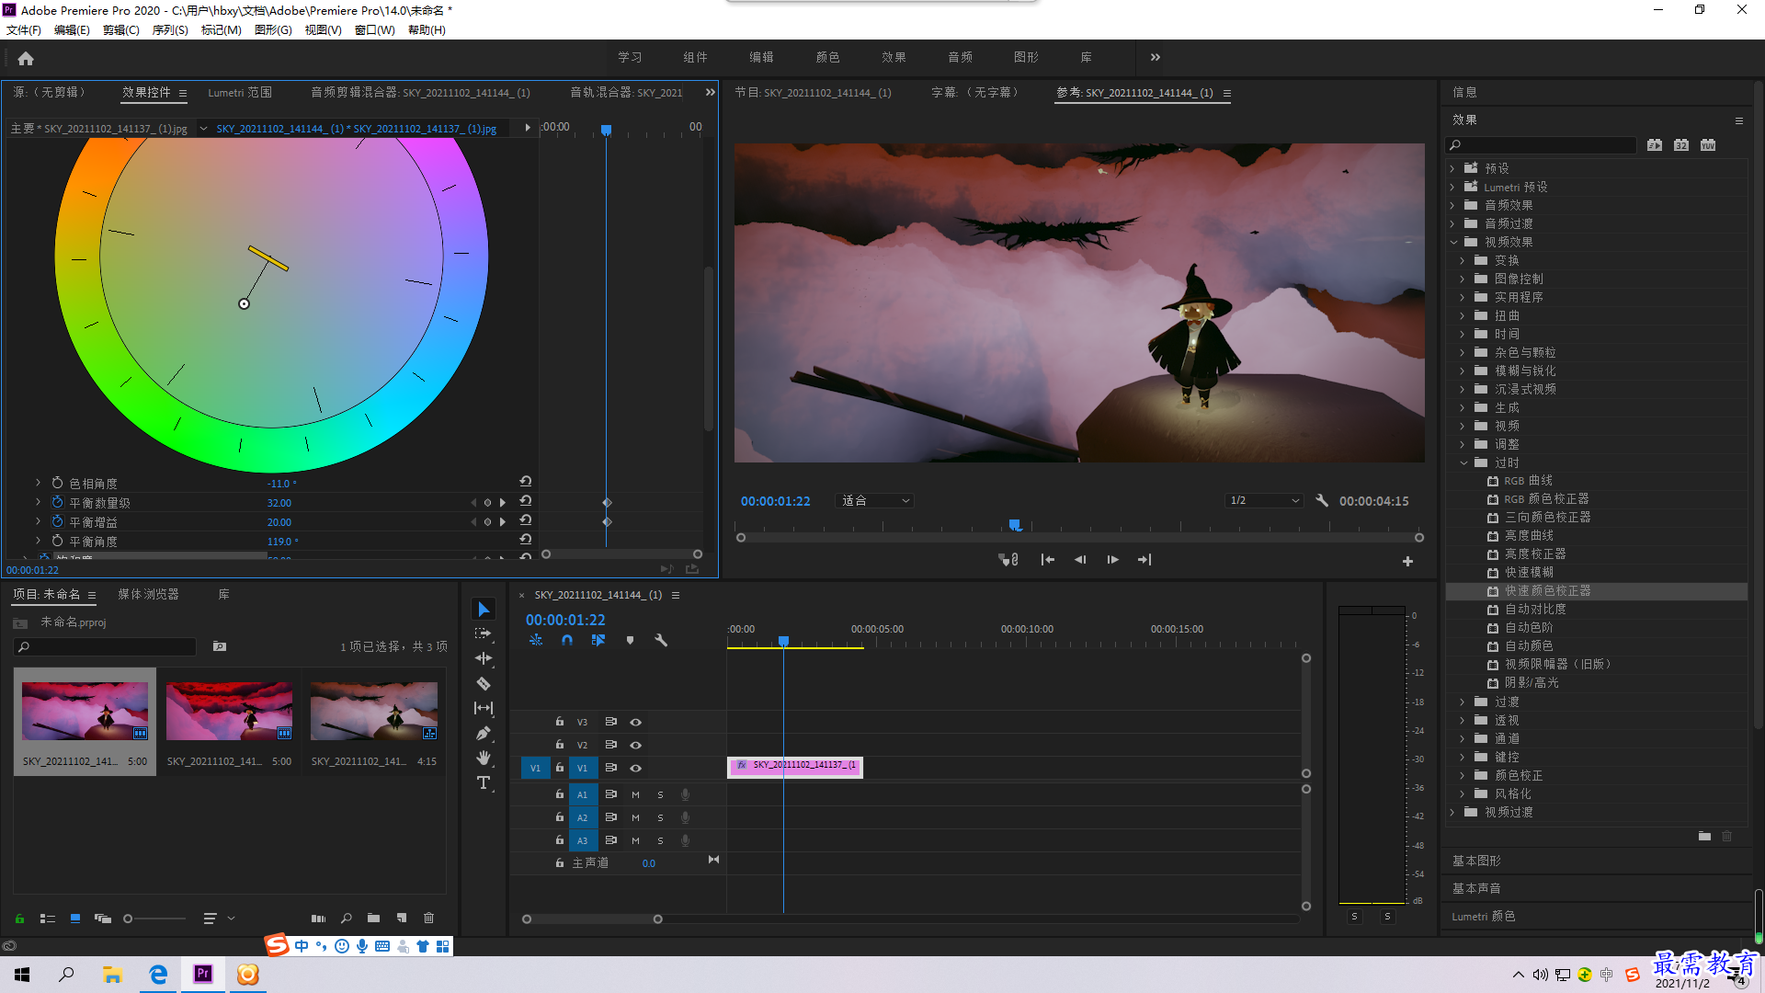The width and height of the screenshot is (1765, 993).
Task: Open the Lumetri 颜色 panel
Action: tap(1484, 916)
